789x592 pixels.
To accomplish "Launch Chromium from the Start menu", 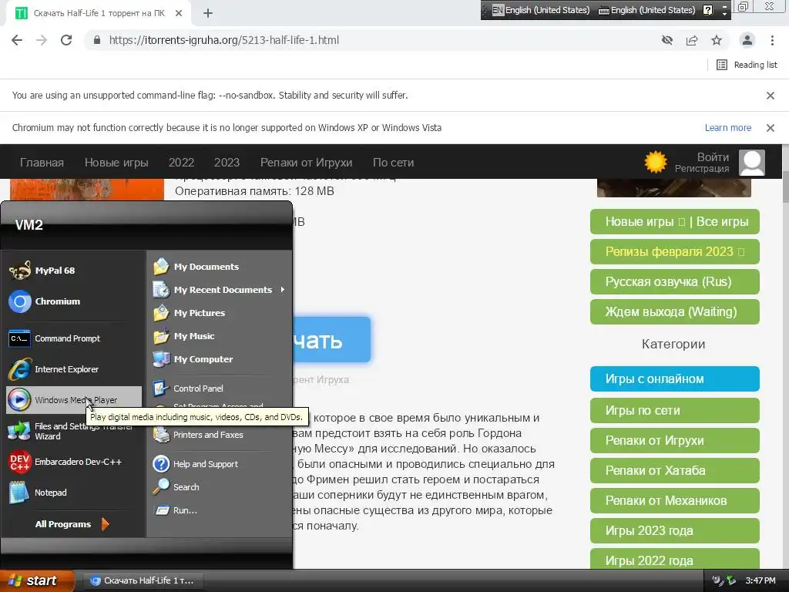I will click(73, 301).
